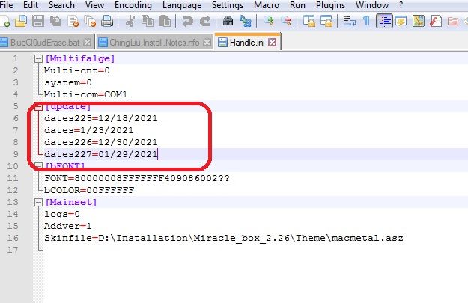Toggle Word Wrap toolbar button
The height and width of the screenshot is (303, 468).
347,22
